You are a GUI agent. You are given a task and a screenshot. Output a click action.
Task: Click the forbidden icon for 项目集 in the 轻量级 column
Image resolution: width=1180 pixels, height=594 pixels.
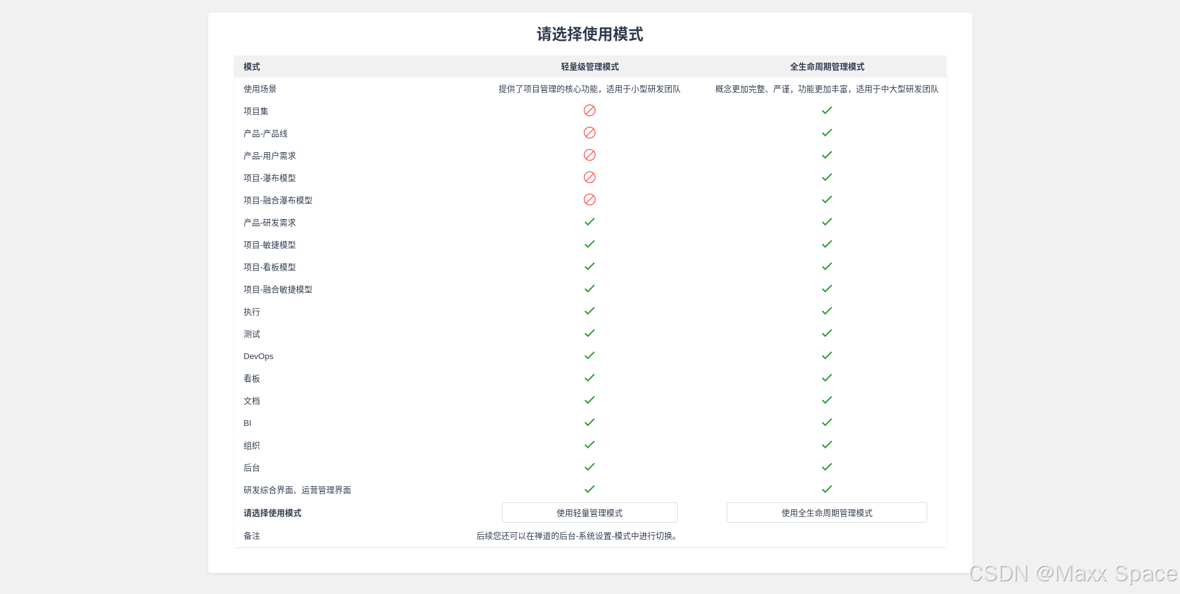590,110
